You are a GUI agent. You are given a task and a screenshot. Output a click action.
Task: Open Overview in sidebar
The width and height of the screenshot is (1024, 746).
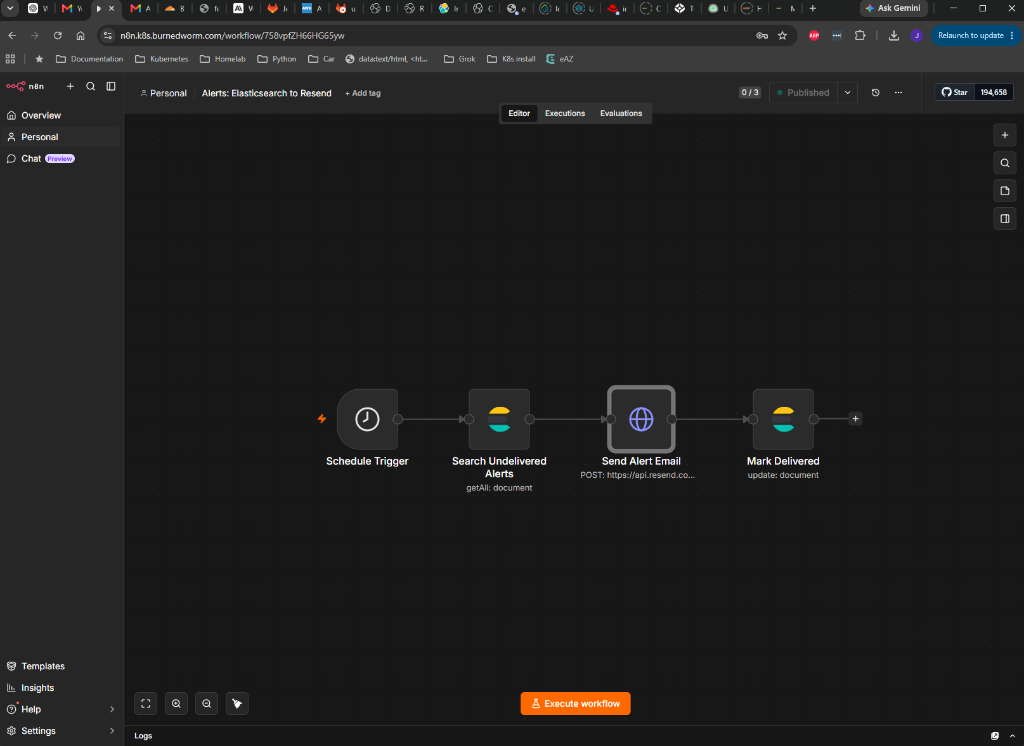pyautogui.click(x=60, y=115)
